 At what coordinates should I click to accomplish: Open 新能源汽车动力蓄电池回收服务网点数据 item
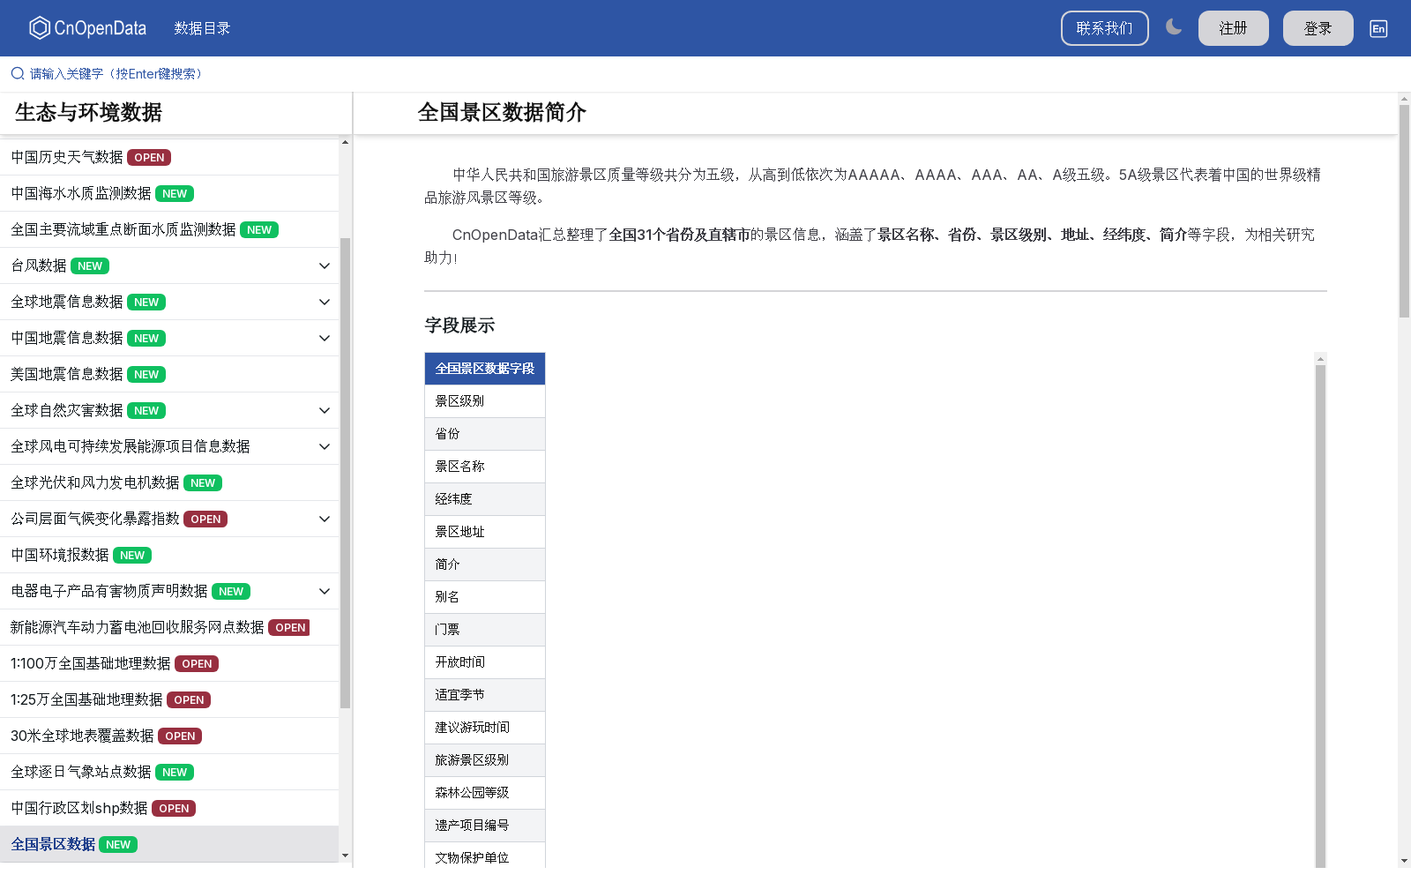[x=169, y=627]
